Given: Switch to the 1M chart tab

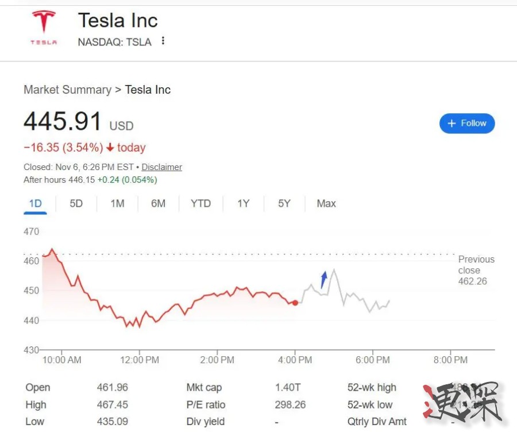Looking at the screenshot, I should click(117, 203).
